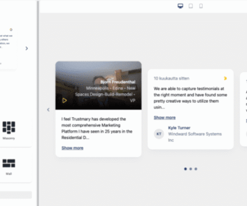Open Bjorn Freudenthal video thumbnail
247x206 pixels.
[x=98, y=85]
